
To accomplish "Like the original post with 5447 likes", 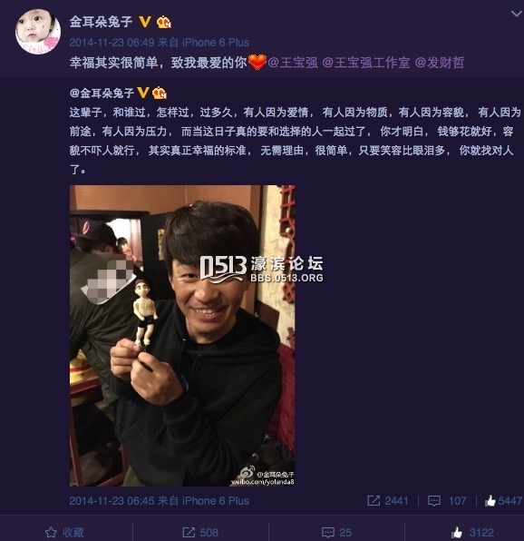I will pyautogui.click(x=503, y=501).
